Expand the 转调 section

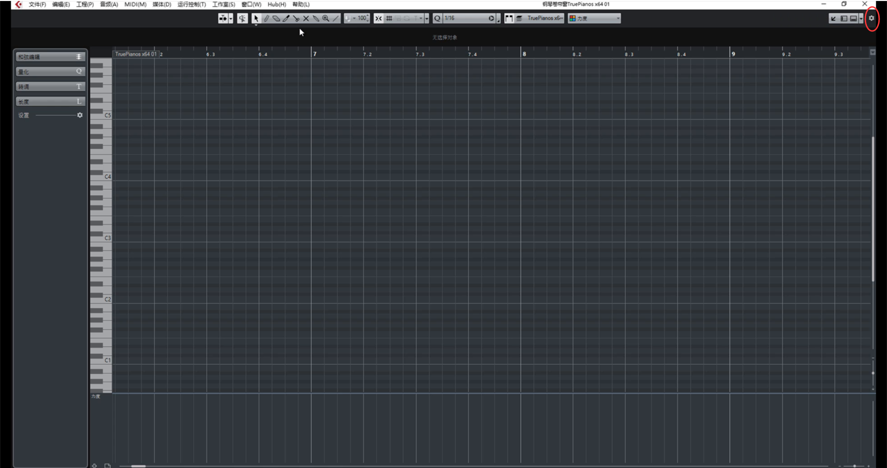(50, 86)
